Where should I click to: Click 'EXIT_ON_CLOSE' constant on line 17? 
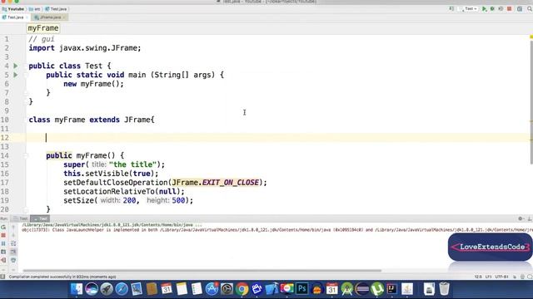pyautogui.click(x=230, y=183)
